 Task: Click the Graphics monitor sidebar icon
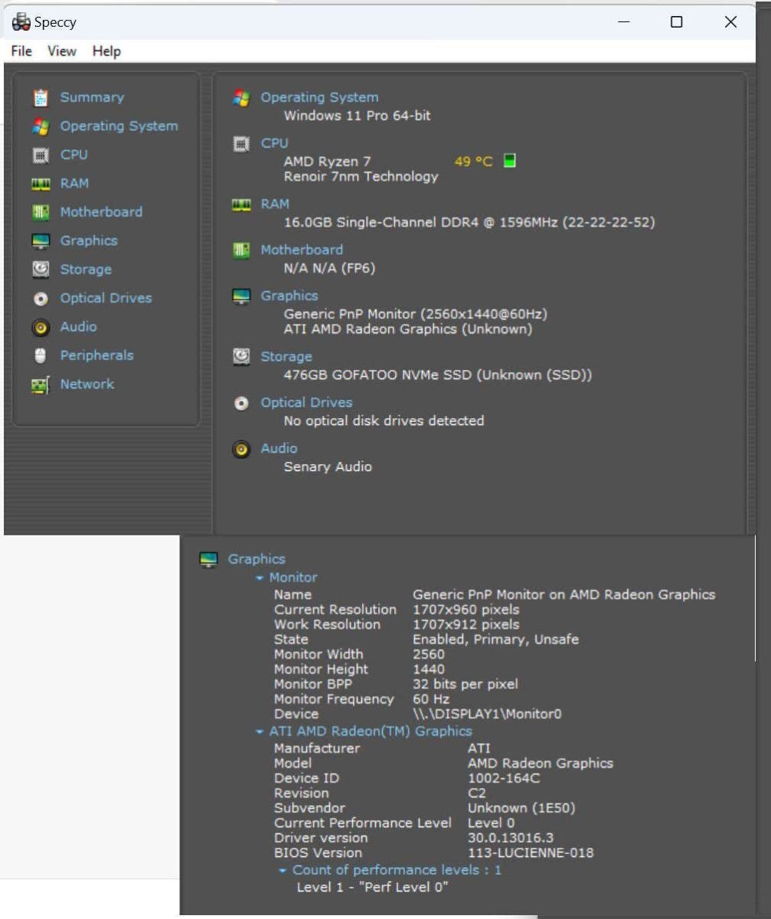(x=41, y=241)
